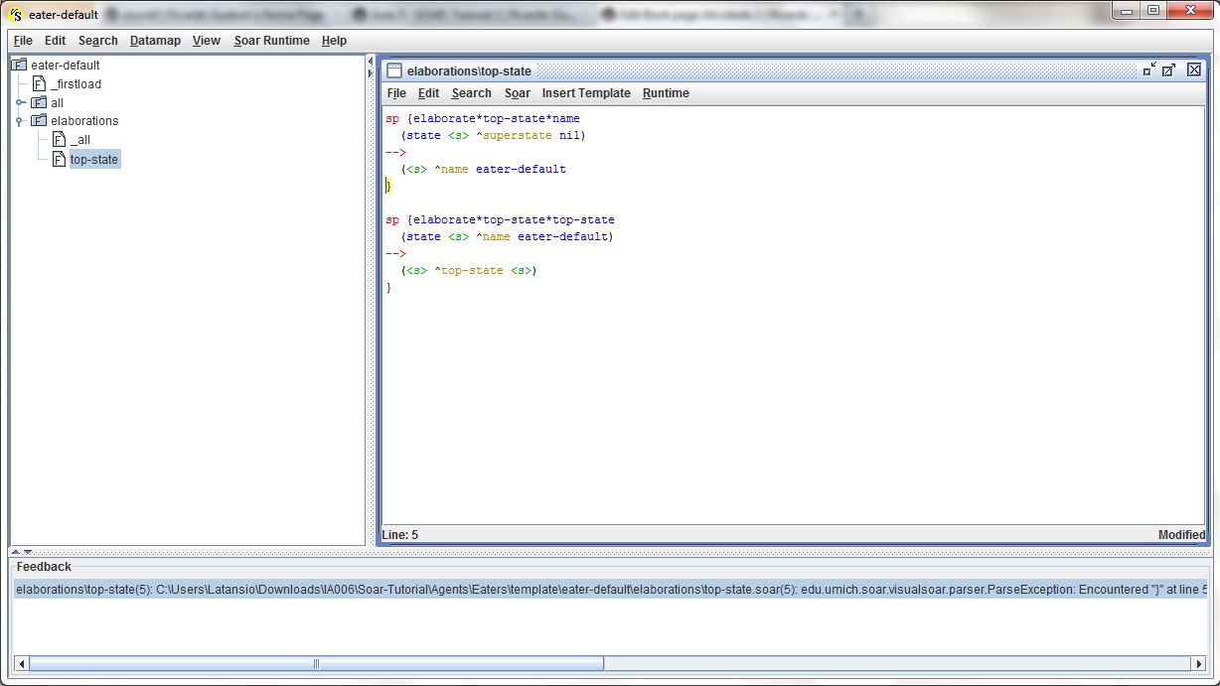Click the Feedback scrollbar right arrow
Image resolution: width=1220 pixels, height=686 pixels.
(1197, 663)
